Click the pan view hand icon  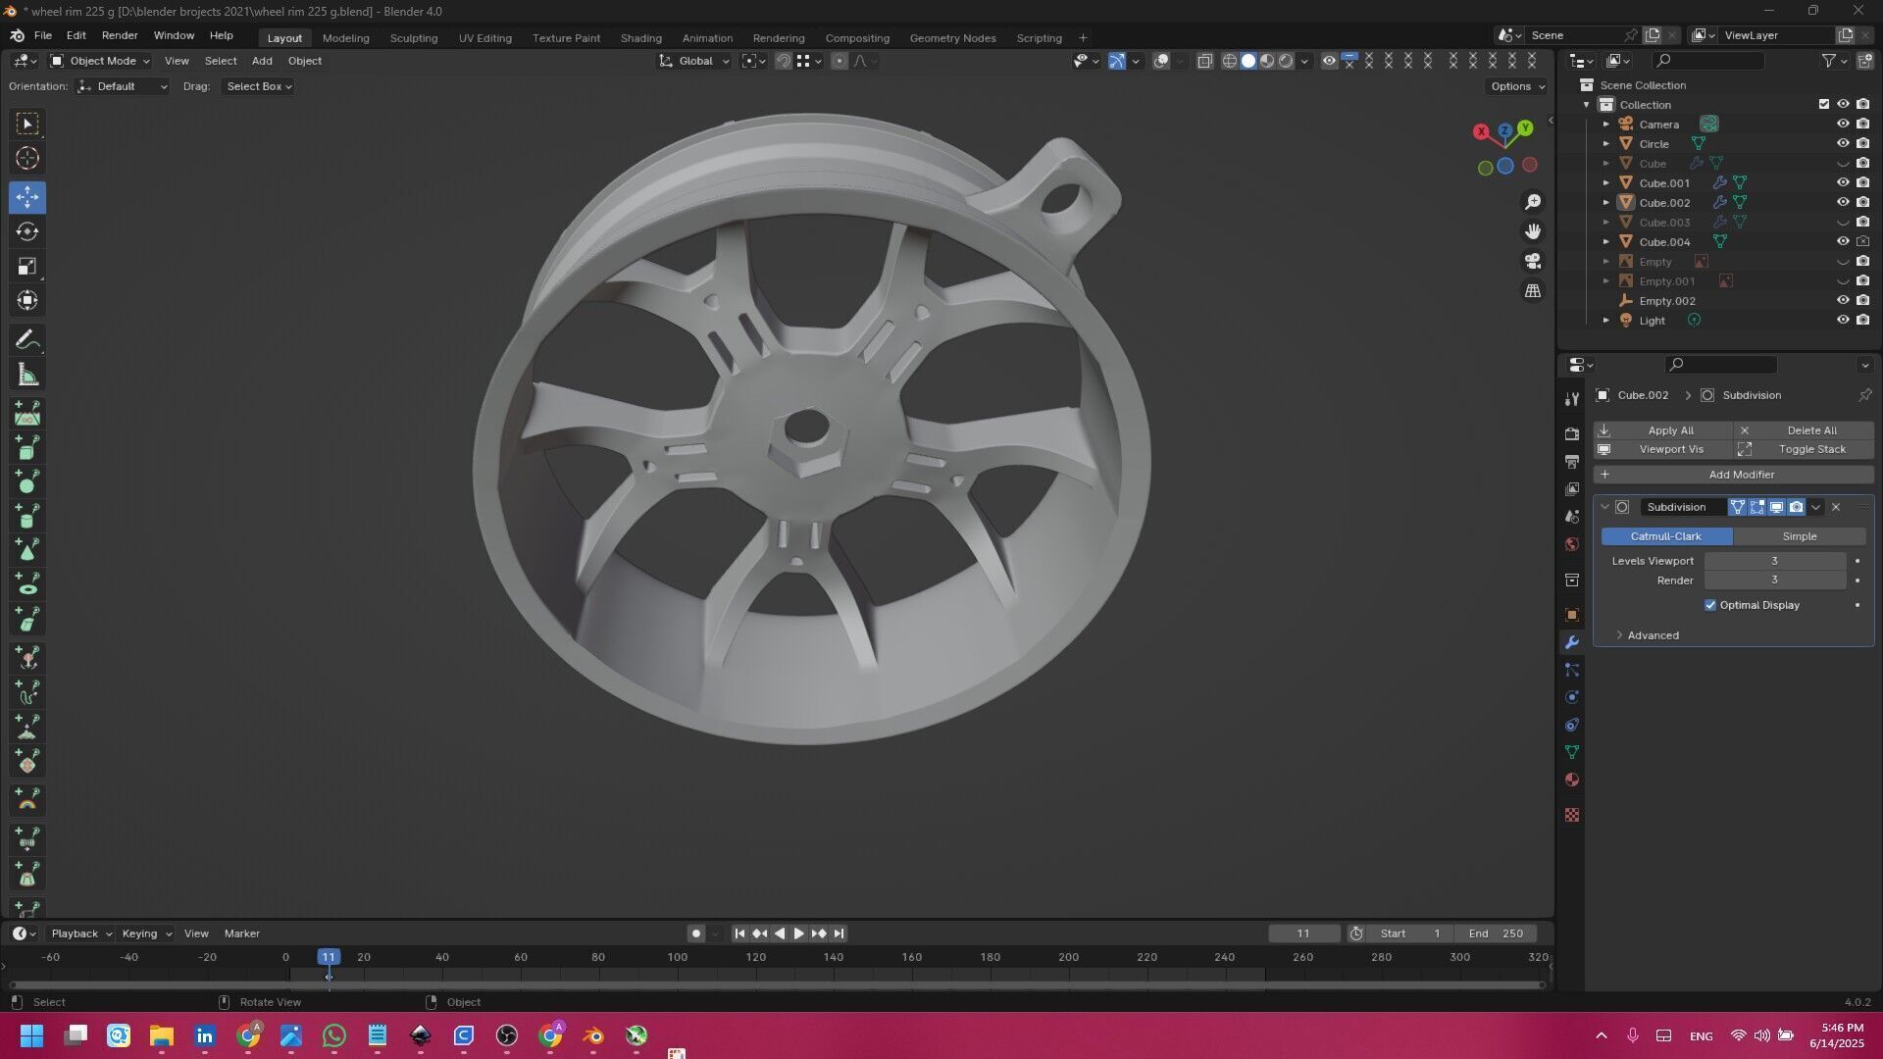[x=1533, y=231]
